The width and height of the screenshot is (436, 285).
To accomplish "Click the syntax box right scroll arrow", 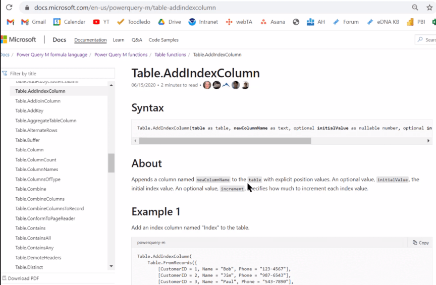I will point(428,141).
